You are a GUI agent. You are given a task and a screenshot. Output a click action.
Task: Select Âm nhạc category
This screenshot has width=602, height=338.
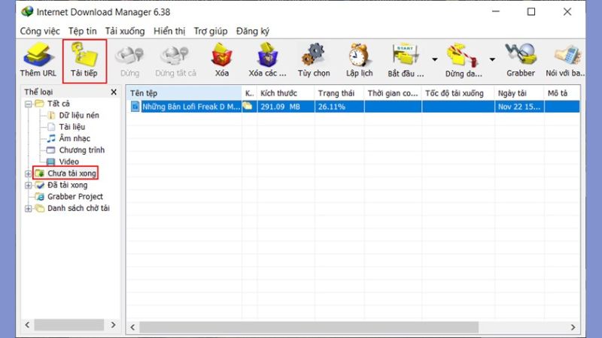74,138
